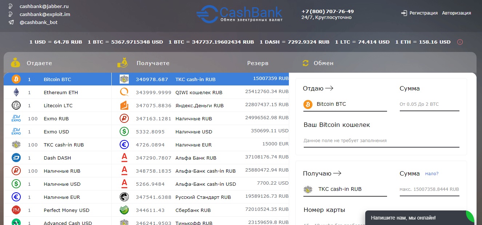Viewport: 482px width, 225px height.
Task: Select the Наличные USD icon in Отдаете list
Action: tap(16, 184)
